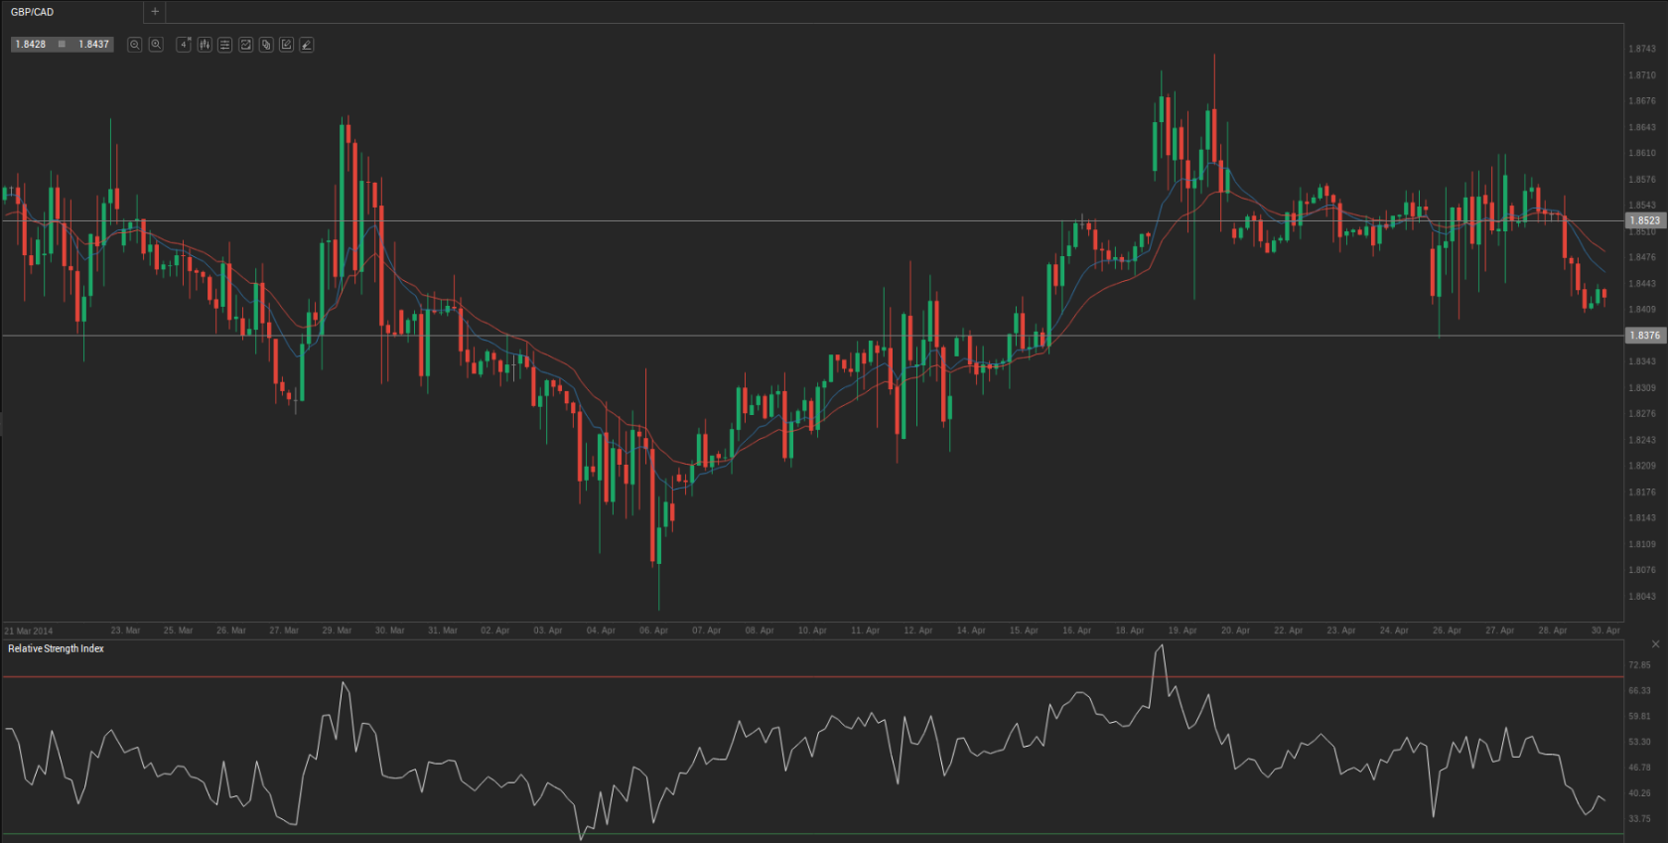Click the Relative Strength Index label

56,648
